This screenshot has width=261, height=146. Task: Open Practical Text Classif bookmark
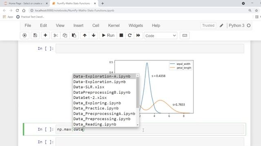[x=30, y=17]
